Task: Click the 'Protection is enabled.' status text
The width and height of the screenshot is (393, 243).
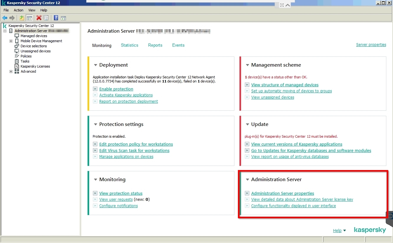Action: (109, 136)
